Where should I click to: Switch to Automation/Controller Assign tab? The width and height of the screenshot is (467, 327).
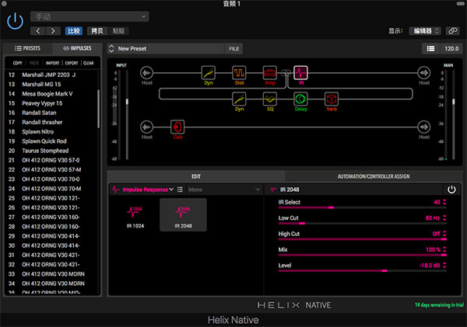click(372, 176)
